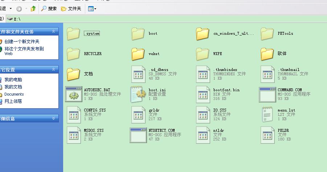The height and width of the screenshot is (172, 327).
Task: Click the cn_windows_7_ult... folder name text
Action: tap(233, 33)
